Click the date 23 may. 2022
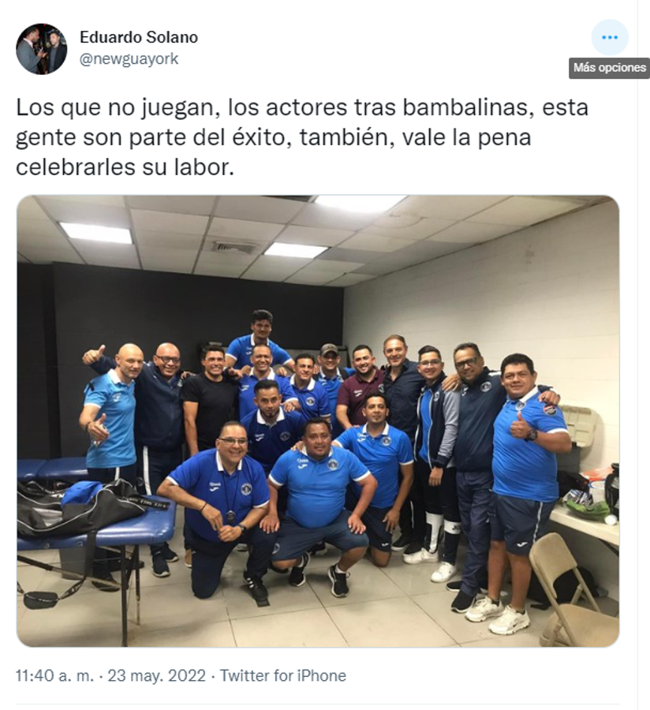 pos(157,675)
